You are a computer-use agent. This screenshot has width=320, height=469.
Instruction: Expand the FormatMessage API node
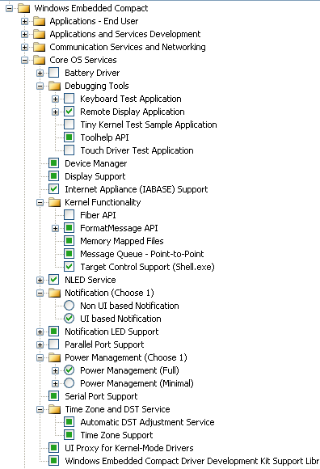tap(55, 228)
